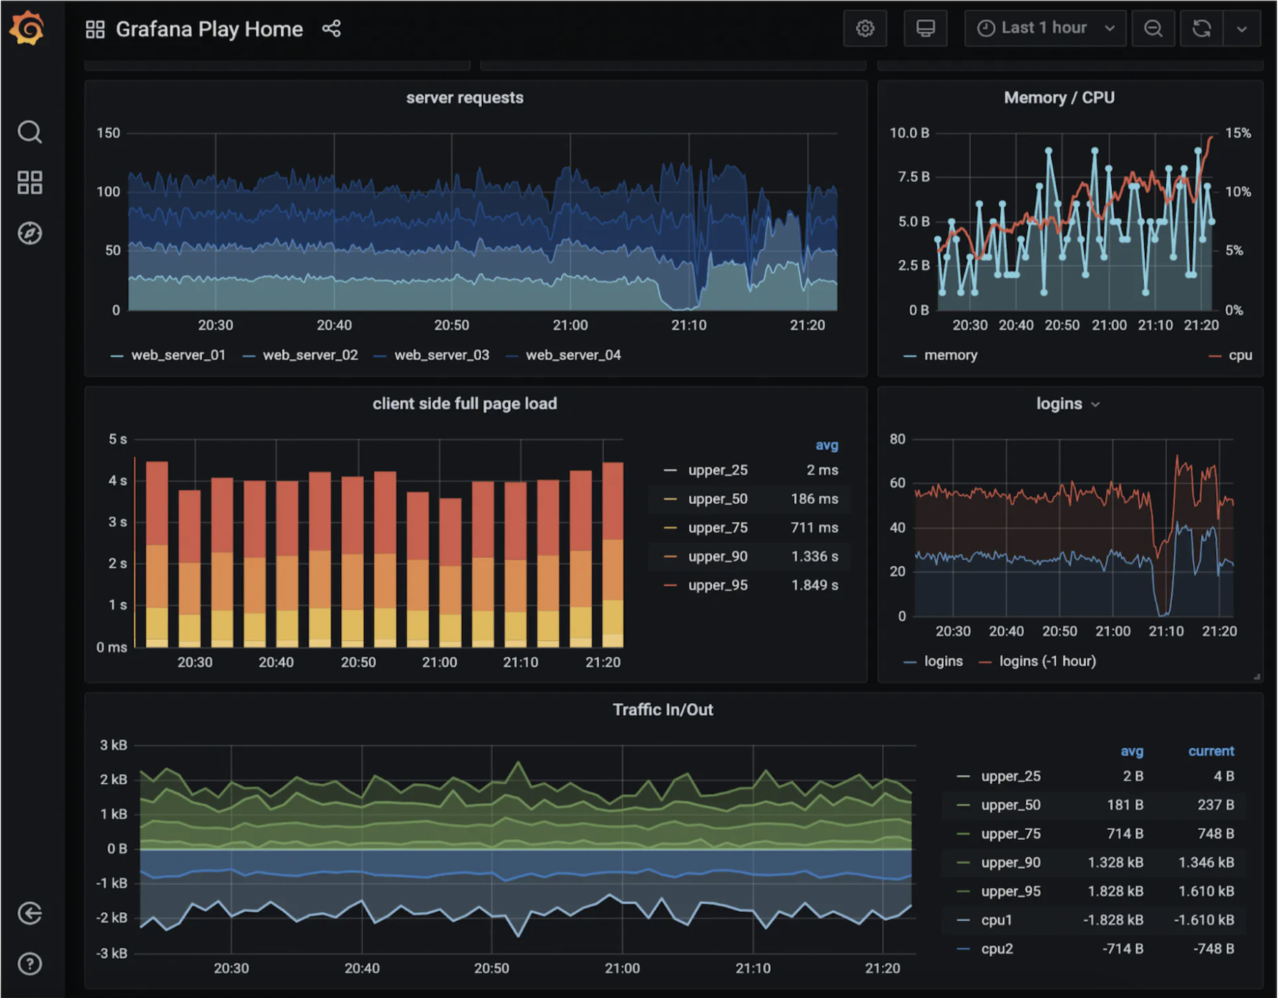Open the Traffic In/Out panel menu
Image resolution: width=1278 pixels, height=998 pixels.
click(663, 709)
